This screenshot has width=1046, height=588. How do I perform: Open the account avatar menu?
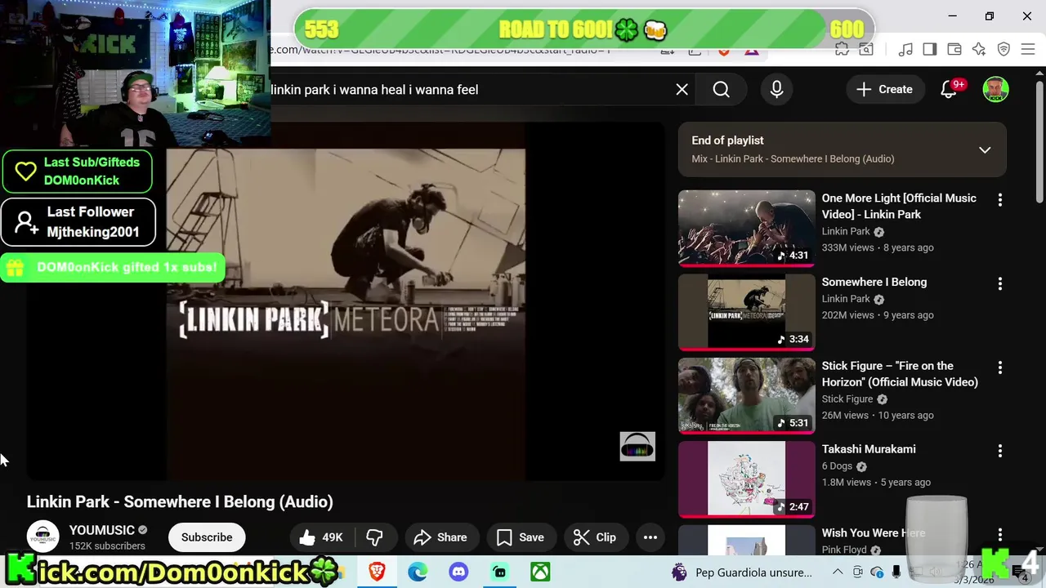[x=995, y=90]
